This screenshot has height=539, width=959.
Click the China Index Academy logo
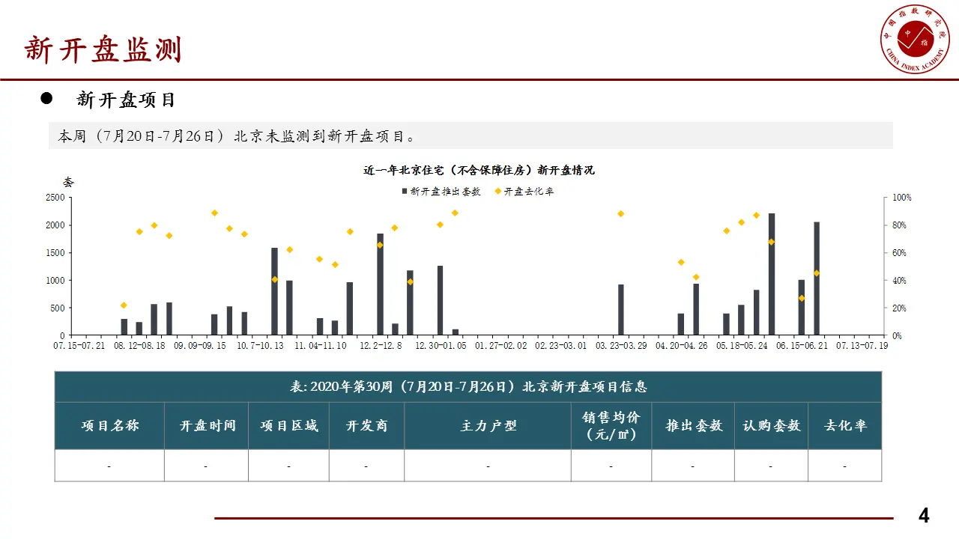[x=915, y=37]
